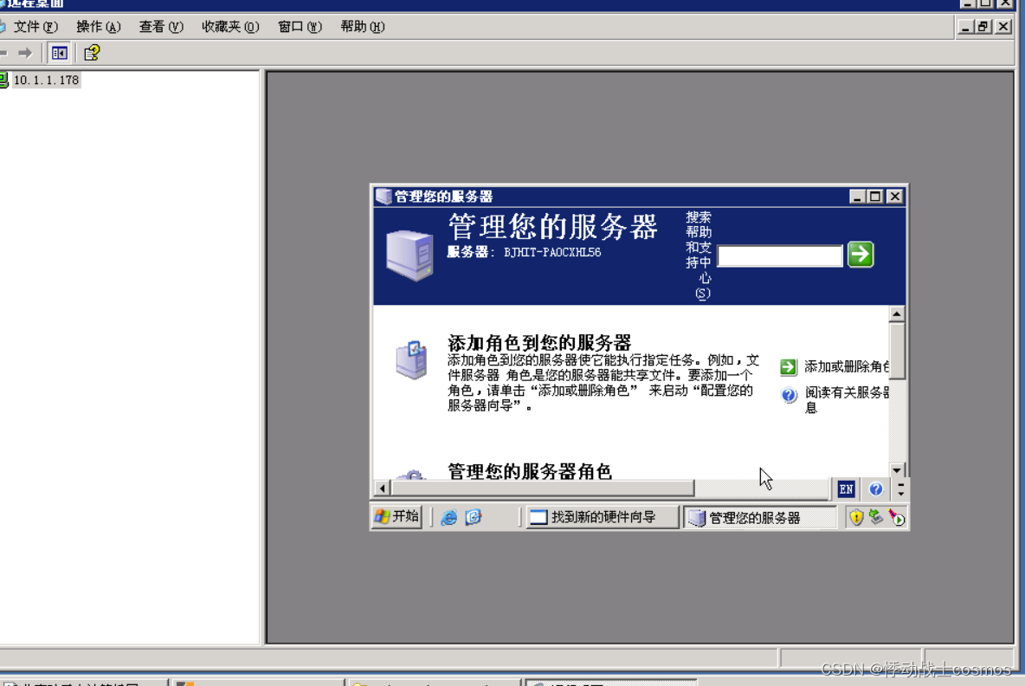This screenshot has width=1025, height=686.
Task: Click the server name BJHIT-PAOCXHL56 text
Action: 552,252
